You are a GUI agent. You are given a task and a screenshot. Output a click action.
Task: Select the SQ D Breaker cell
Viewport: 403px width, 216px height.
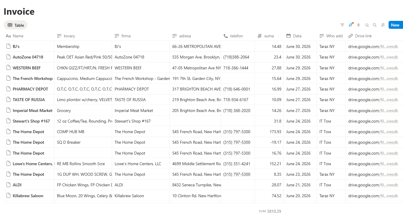click(x=83, y=142)
